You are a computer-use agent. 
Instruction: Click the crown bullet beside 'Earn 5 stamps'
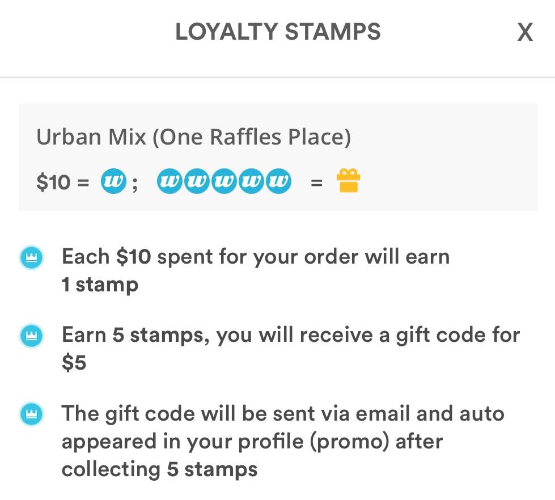32,336
